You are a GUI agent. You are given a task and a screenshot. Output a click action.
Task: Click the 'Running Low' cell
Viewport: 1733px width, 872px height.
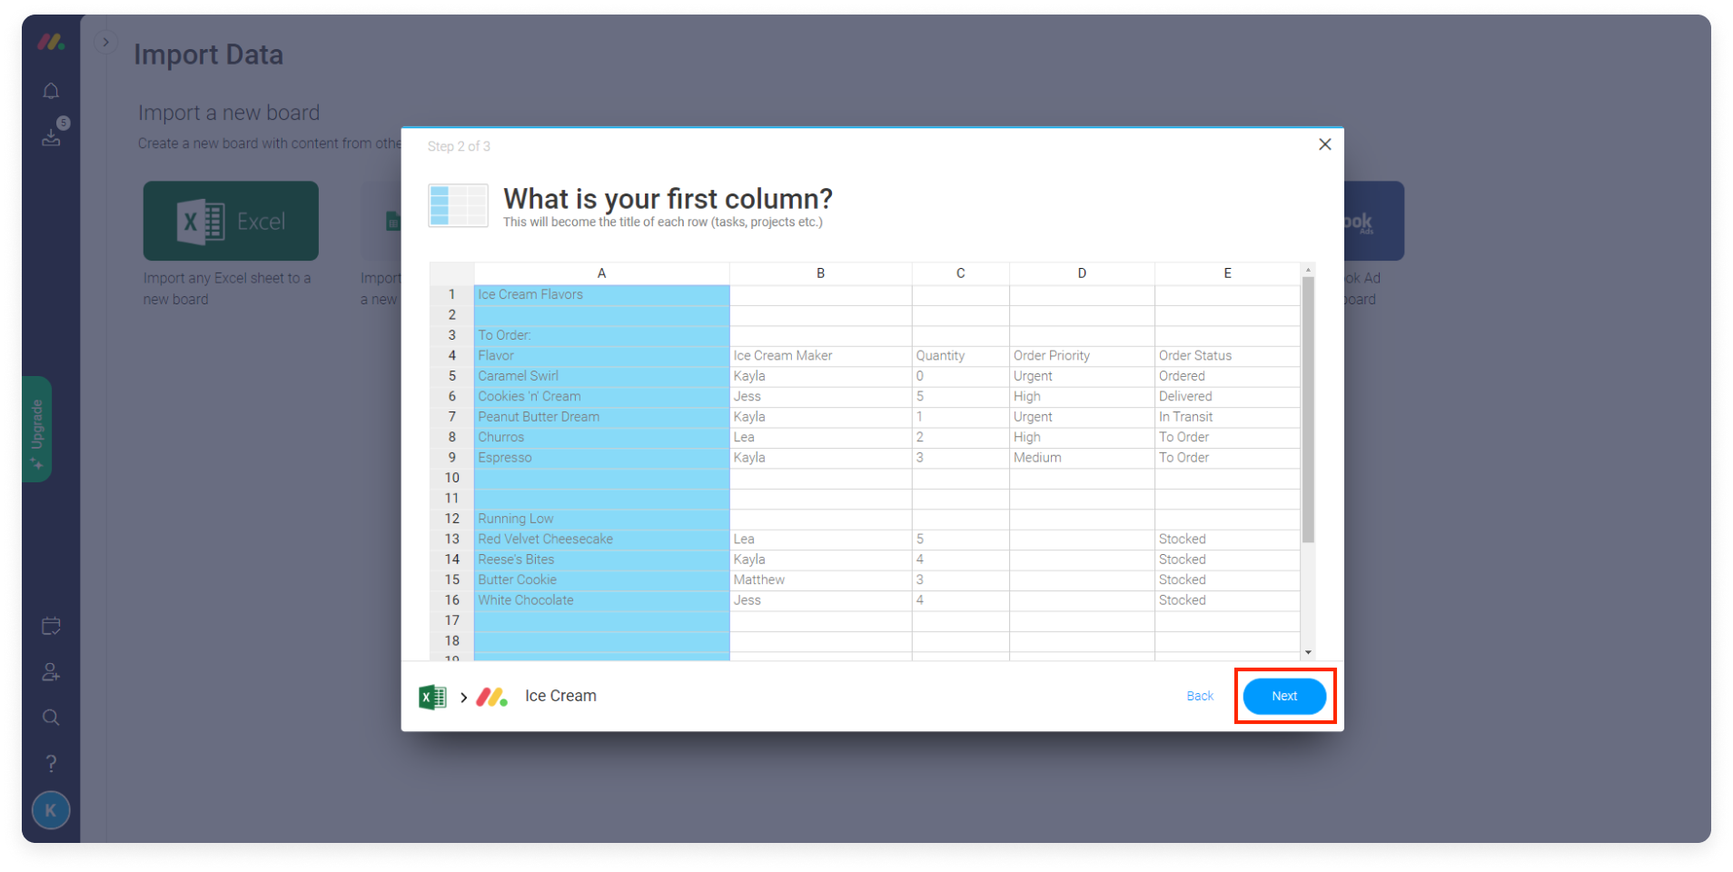pyautogui.click(x=601, y=519)
